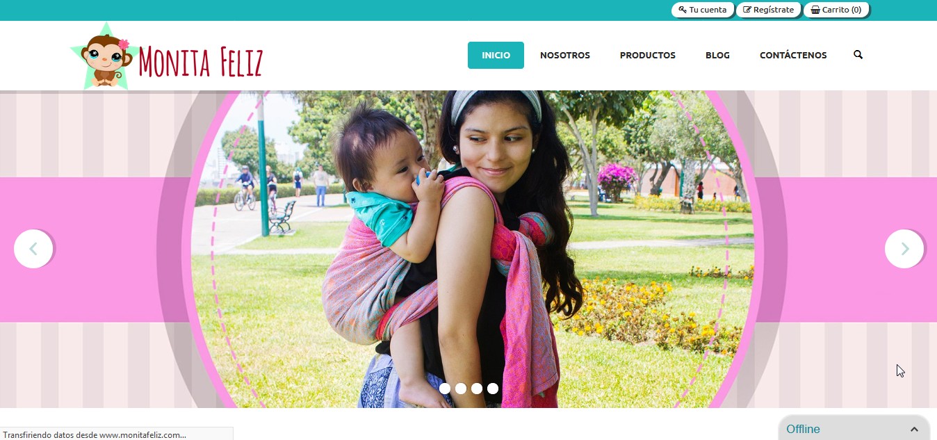Select the second carousel slide dot
937x440 pixels.
tap(461, 389)
